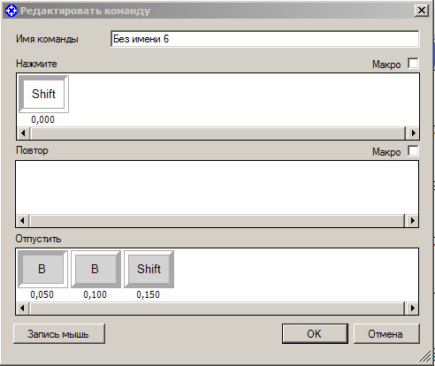The image size is (435, 366).
Task: Click left scroll arrow in the Повтор list
Action: click(x=22, y=220)
